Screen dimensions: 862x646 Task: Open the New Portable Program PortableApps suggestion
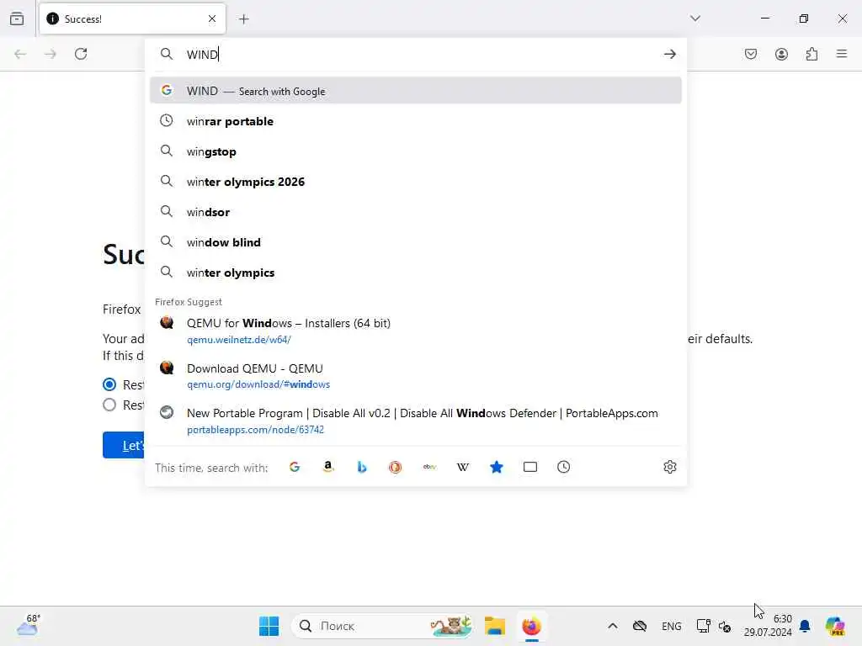(x=416, y=421)
